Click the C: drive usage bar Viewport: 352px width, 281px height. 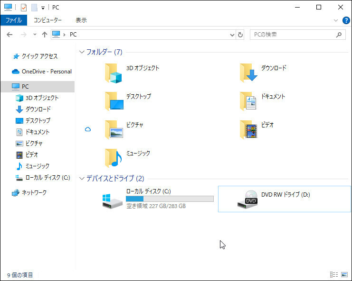pyautogui.click(x=170, y=199)
